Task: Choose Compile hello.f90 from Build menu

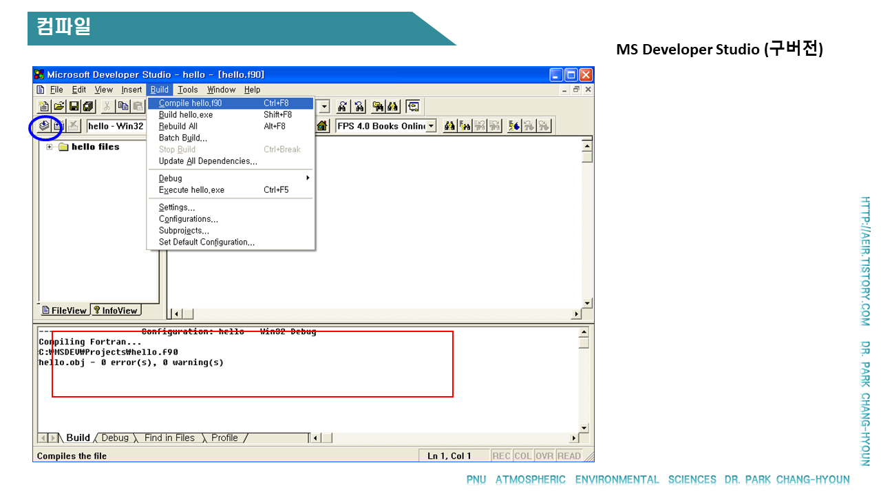Action: click(x=231, y=103)
